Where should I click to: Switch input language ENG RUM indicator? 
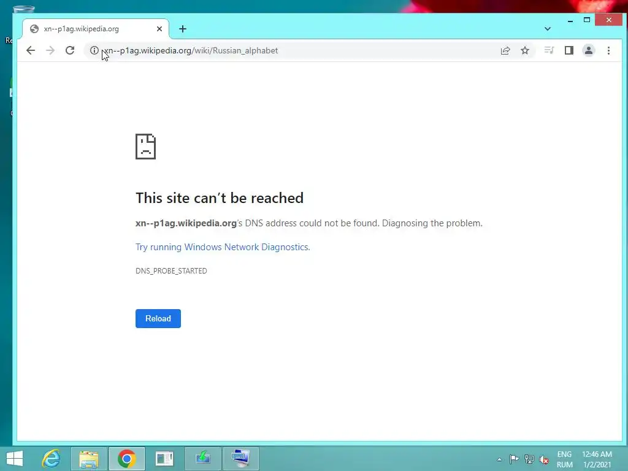(565, 459)
